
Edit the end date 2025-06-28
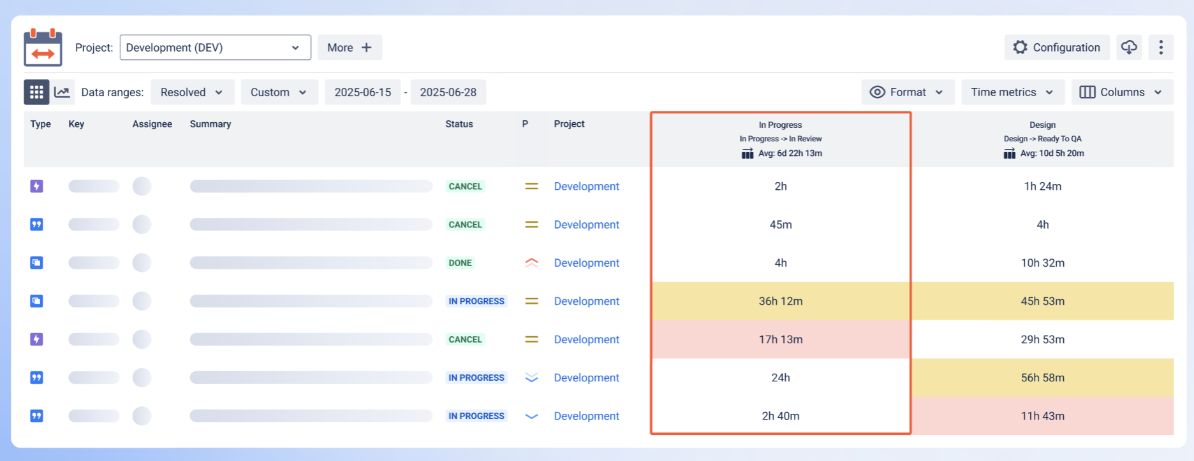click(448, 92)
